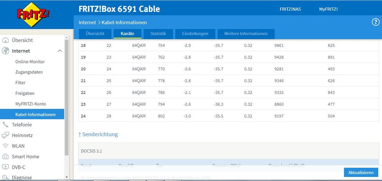
Task: Click channel number 23 in table
Action: click(x=83, y=104)
